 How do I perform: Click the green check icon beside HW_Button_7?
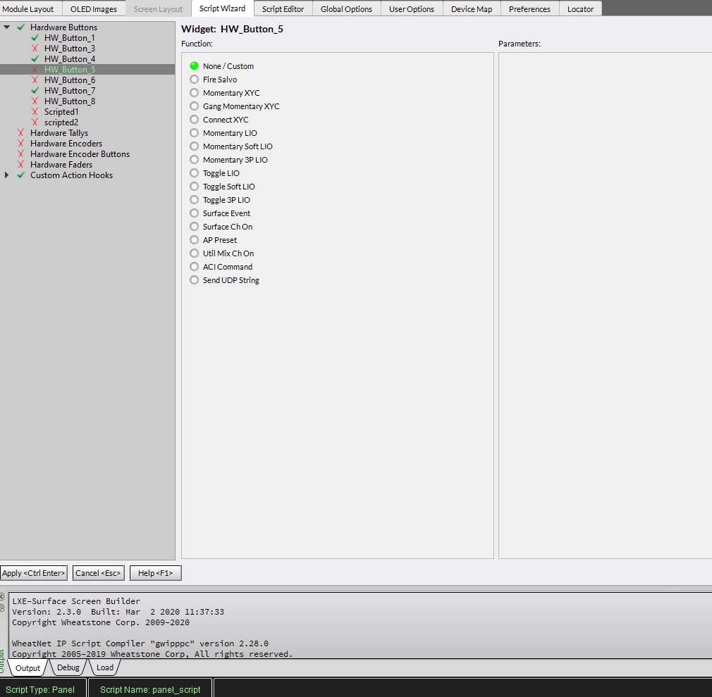(x=35, y=91)
